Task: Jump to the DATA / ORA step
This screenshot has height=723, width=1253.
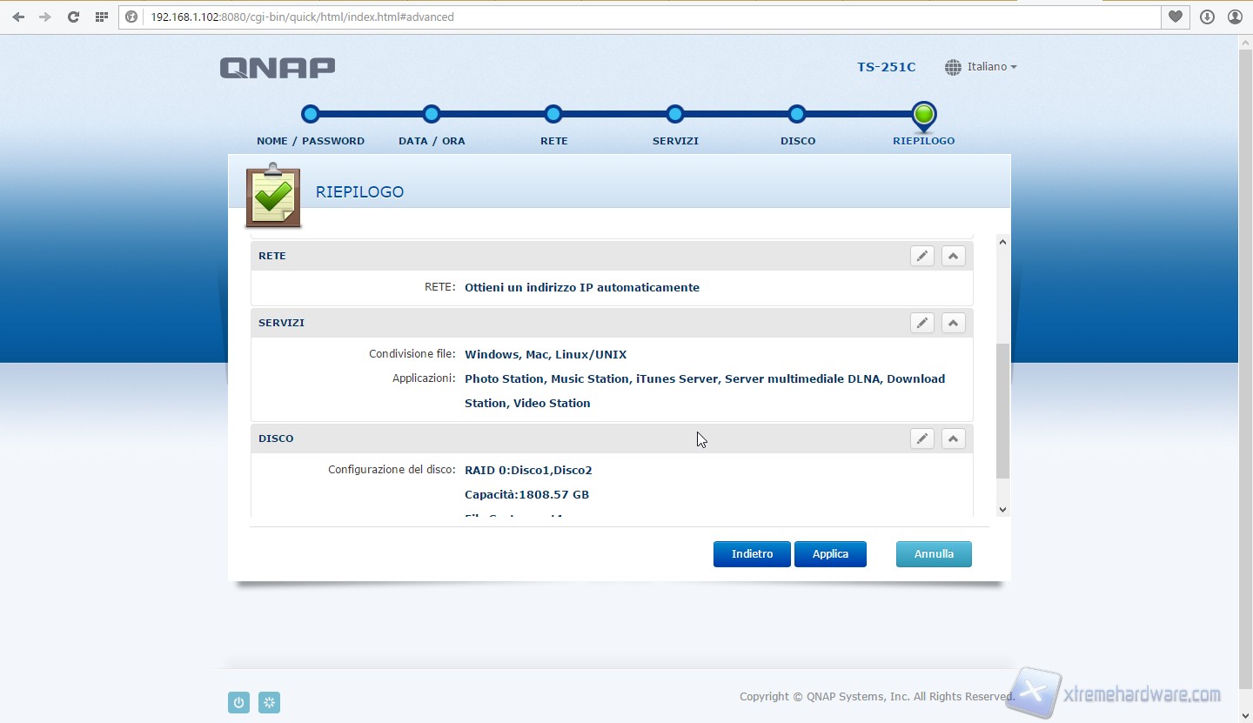Action: (x=432, y=114)
